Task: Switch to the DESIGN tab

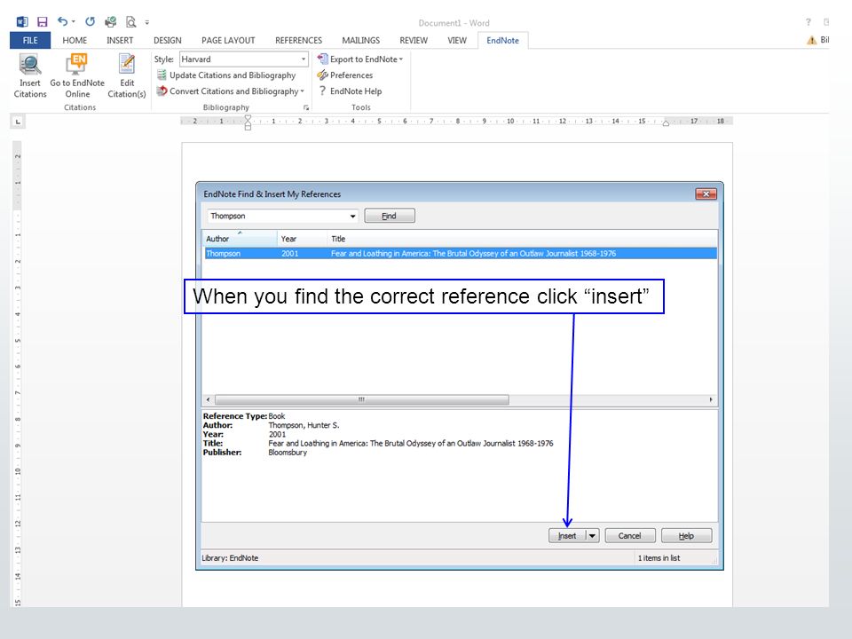Action: coord(168,40)
